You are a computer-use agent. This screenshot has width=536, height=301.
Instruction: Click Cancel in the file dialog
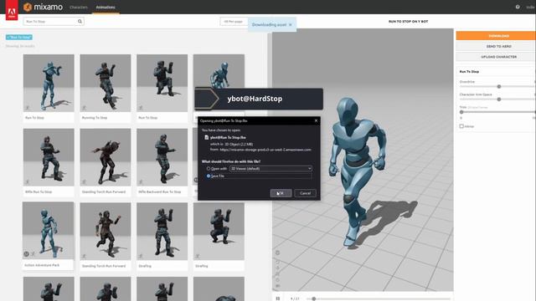305,193
